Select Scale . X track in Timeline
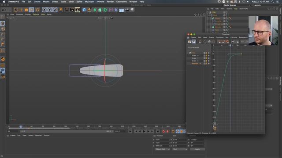Viewport: 282px width, 158px height. (x=195, y=56)
